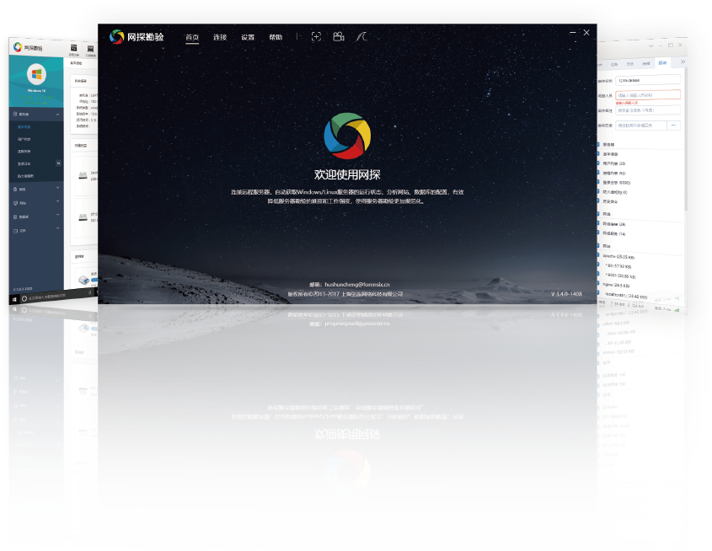712x551 pixels.
Task: Toggle the nginx (29.5 KB) checkbox
Action: pos(598,282)
